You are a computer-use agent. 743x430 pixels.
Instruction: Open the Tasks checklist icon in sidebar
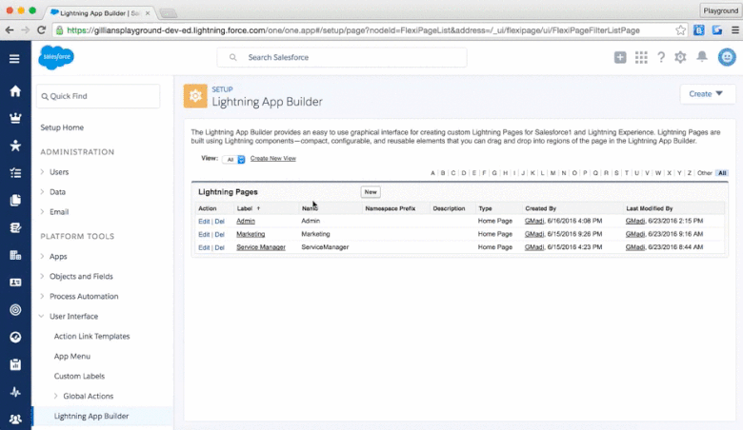pos(15,173)
